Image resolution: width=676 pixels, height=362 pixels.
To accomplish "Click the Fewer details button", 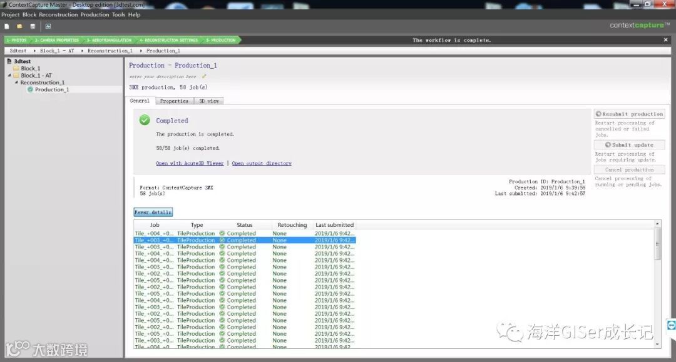I will click(x=153, y=212).
